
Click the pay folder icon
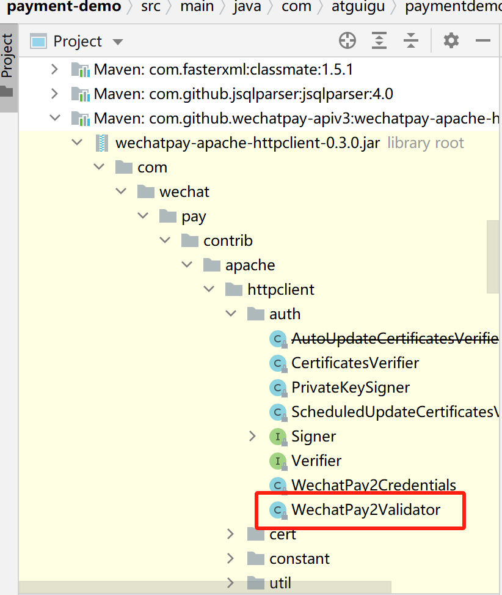[x=168, y=216]
